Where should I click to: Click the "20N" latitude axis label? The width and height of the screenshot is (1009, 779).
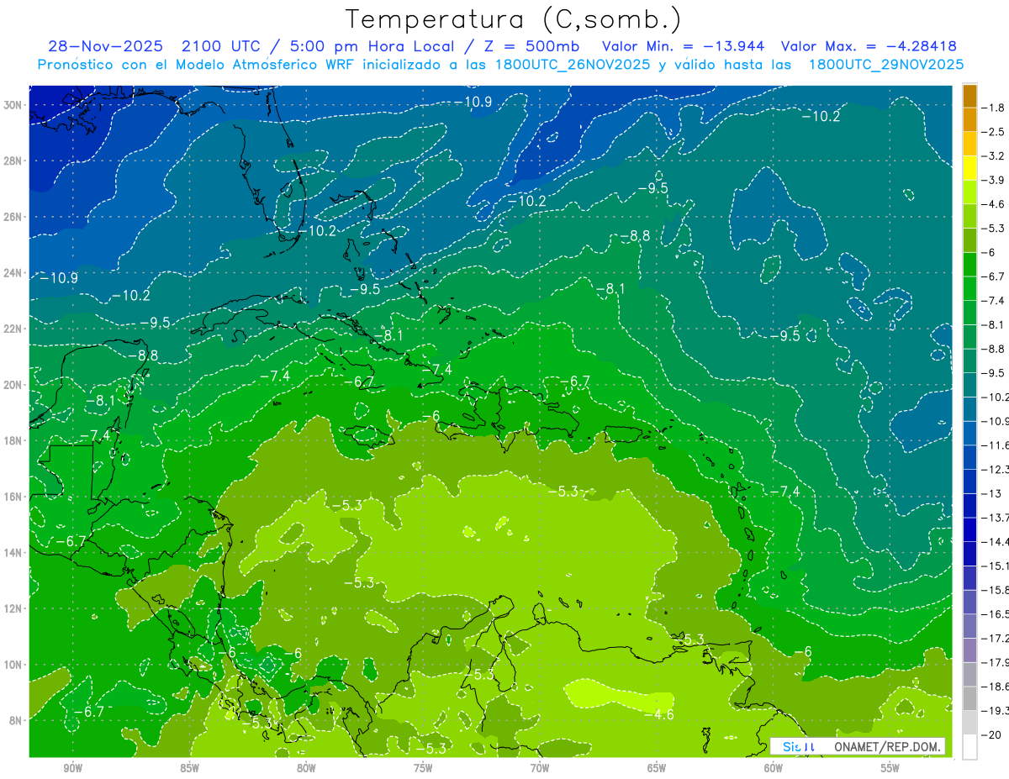coord(13,385)
